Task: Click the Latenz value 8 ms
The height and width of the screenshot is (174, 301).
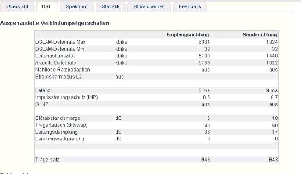Action: (x=204, y=90)
